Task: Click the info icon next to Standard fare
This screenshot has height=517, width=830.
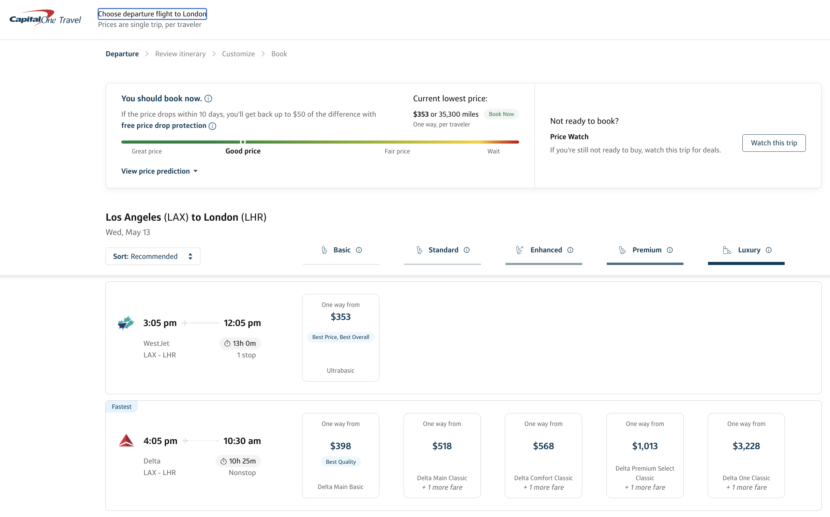Action: click(466, 250)
